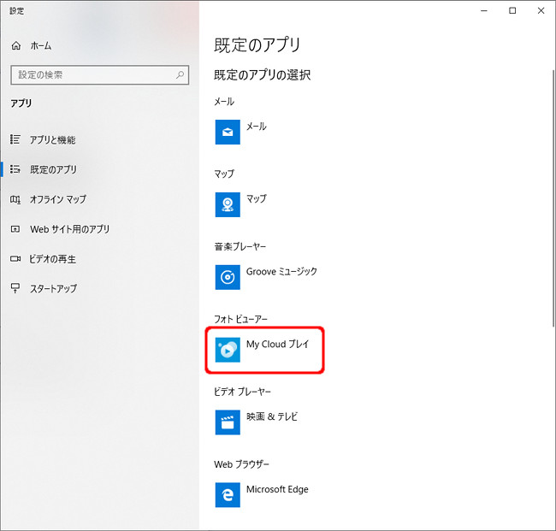The width and height of the screenshot is (556, 531).
Task: Click the Maps app icon
Action: [x=228, y=204]
